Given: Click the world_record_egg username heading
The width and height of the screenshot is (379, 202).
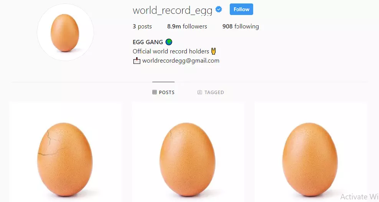Looking at the screenshot, I should 172,10.
